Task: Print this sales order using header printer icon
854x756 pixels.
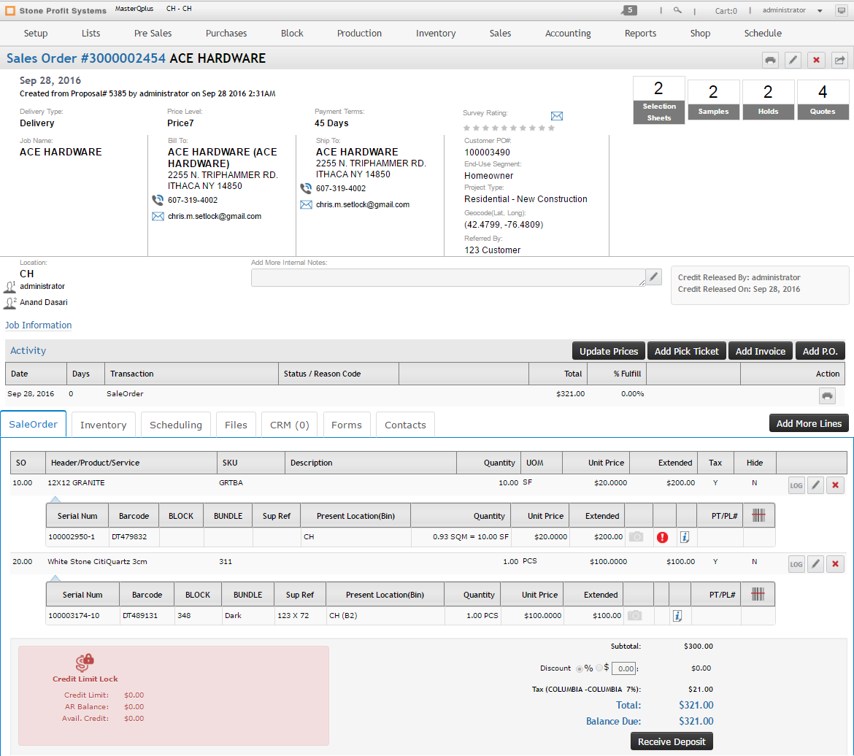Action: 770,60
